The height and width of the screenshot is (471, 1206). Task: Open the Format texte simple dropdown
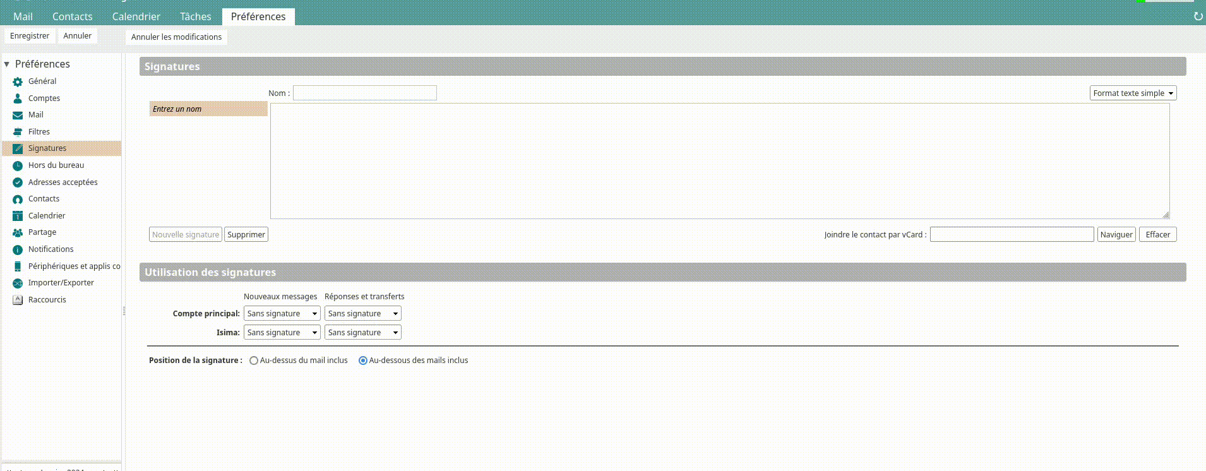(x=1133, y=93)
